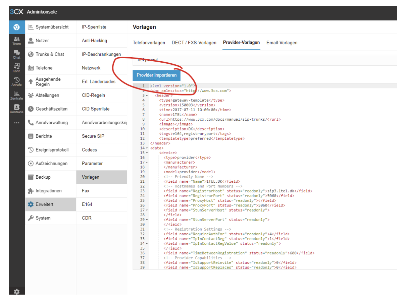Open Codecs submenu item
This screenshot has width=404, height=305.
[x=102, y=150]
